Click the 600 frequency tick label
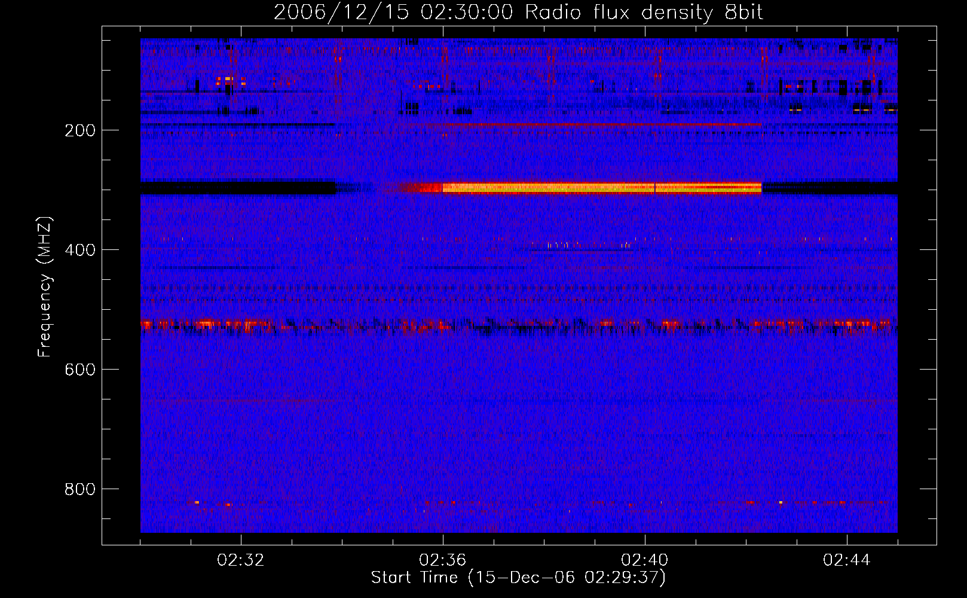 [x=80, y=370]
